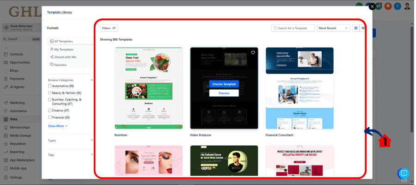Click the Search for a Template field
Image resolution: width=416 pixels, height=185 pixels.
293,28
